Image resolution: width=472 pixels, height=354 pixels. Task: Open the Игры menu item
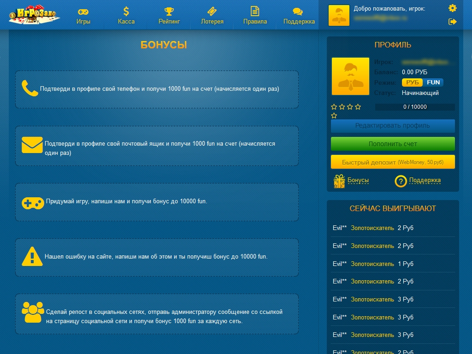coord(83,16)
